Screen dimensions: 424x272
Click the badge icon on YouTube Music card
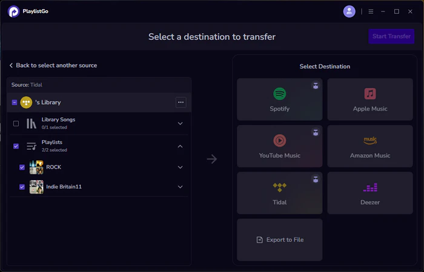(x=316, y=132)
